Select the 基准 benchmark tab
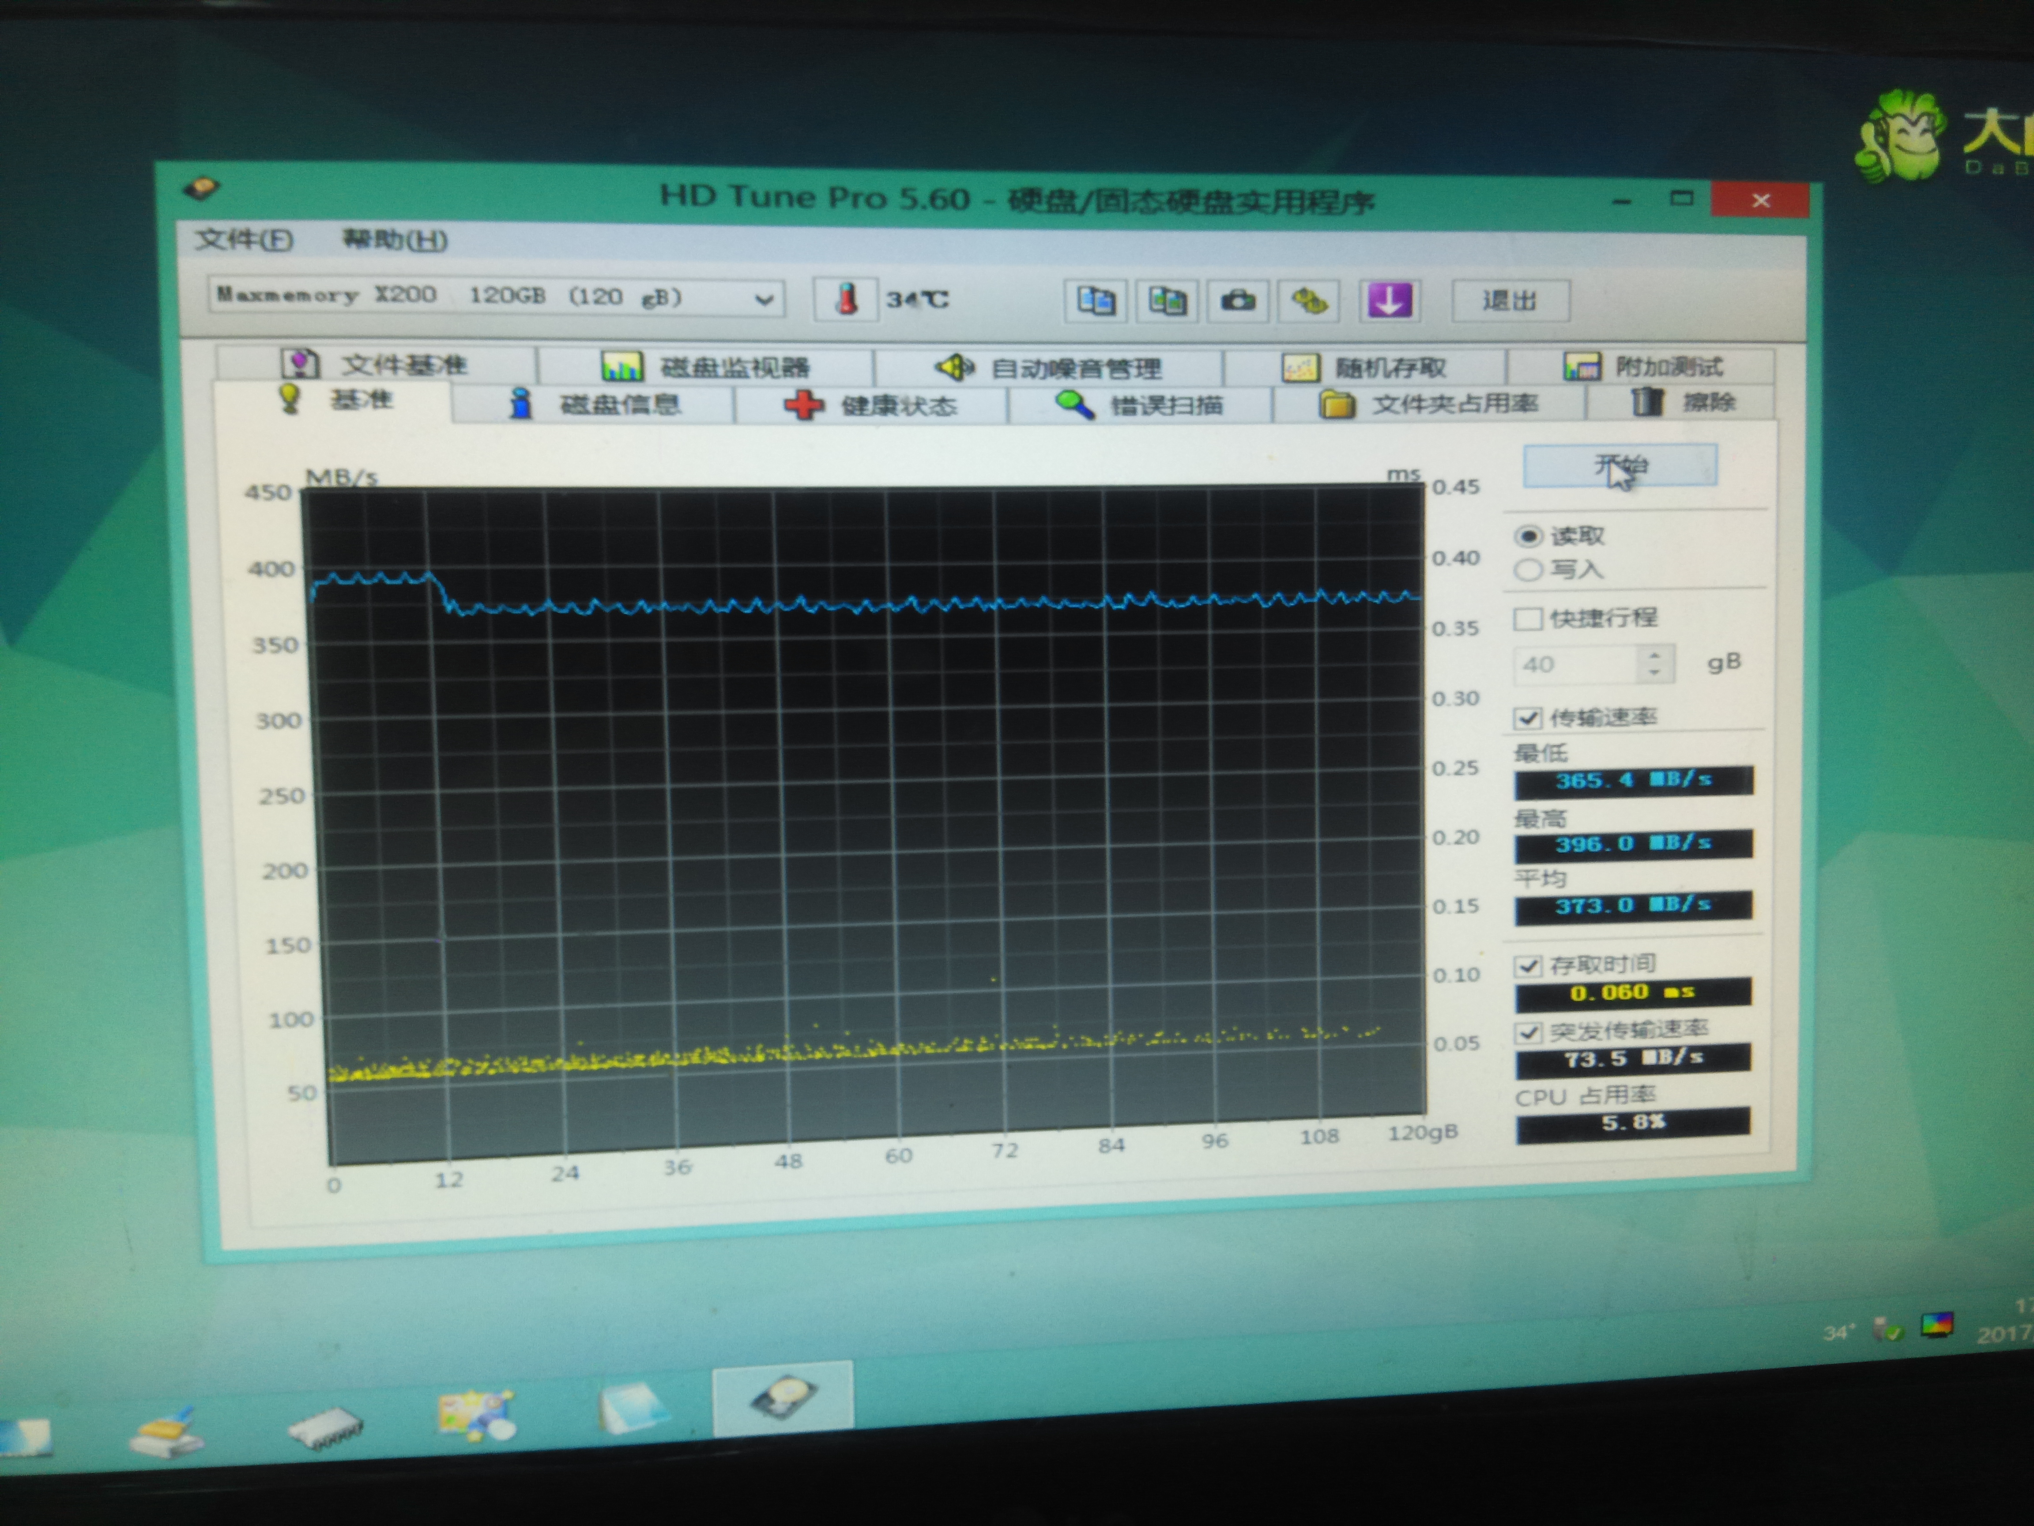The image size is (2034, 1526). coord(334,400)
